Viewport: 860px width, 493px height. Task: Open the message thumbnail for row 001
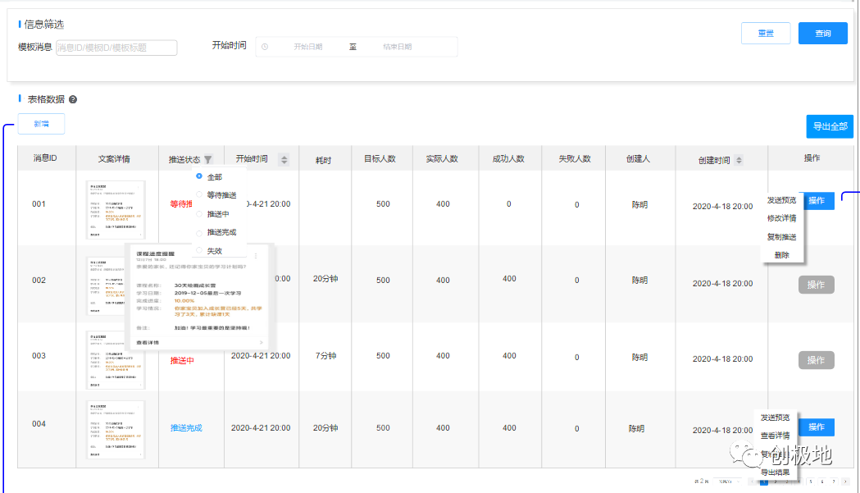(x=116, y=210)
